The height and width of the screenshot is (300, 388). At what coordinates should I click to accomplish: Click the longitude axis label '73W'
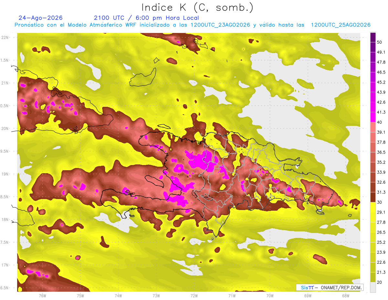coord(156,296)
